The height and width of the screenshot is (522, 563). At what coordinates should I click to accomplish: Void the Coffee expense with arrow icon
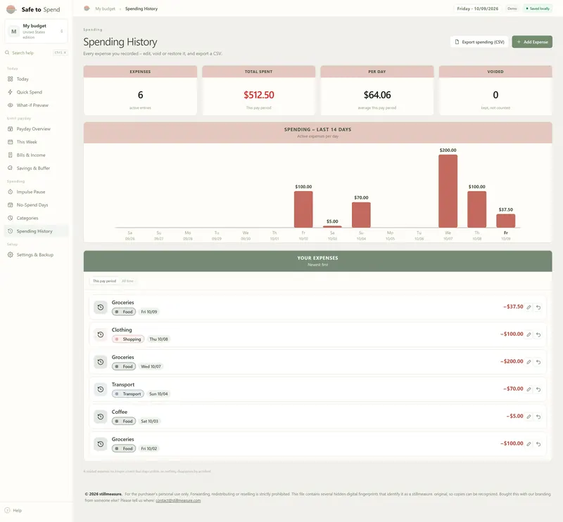coord(538,417)
